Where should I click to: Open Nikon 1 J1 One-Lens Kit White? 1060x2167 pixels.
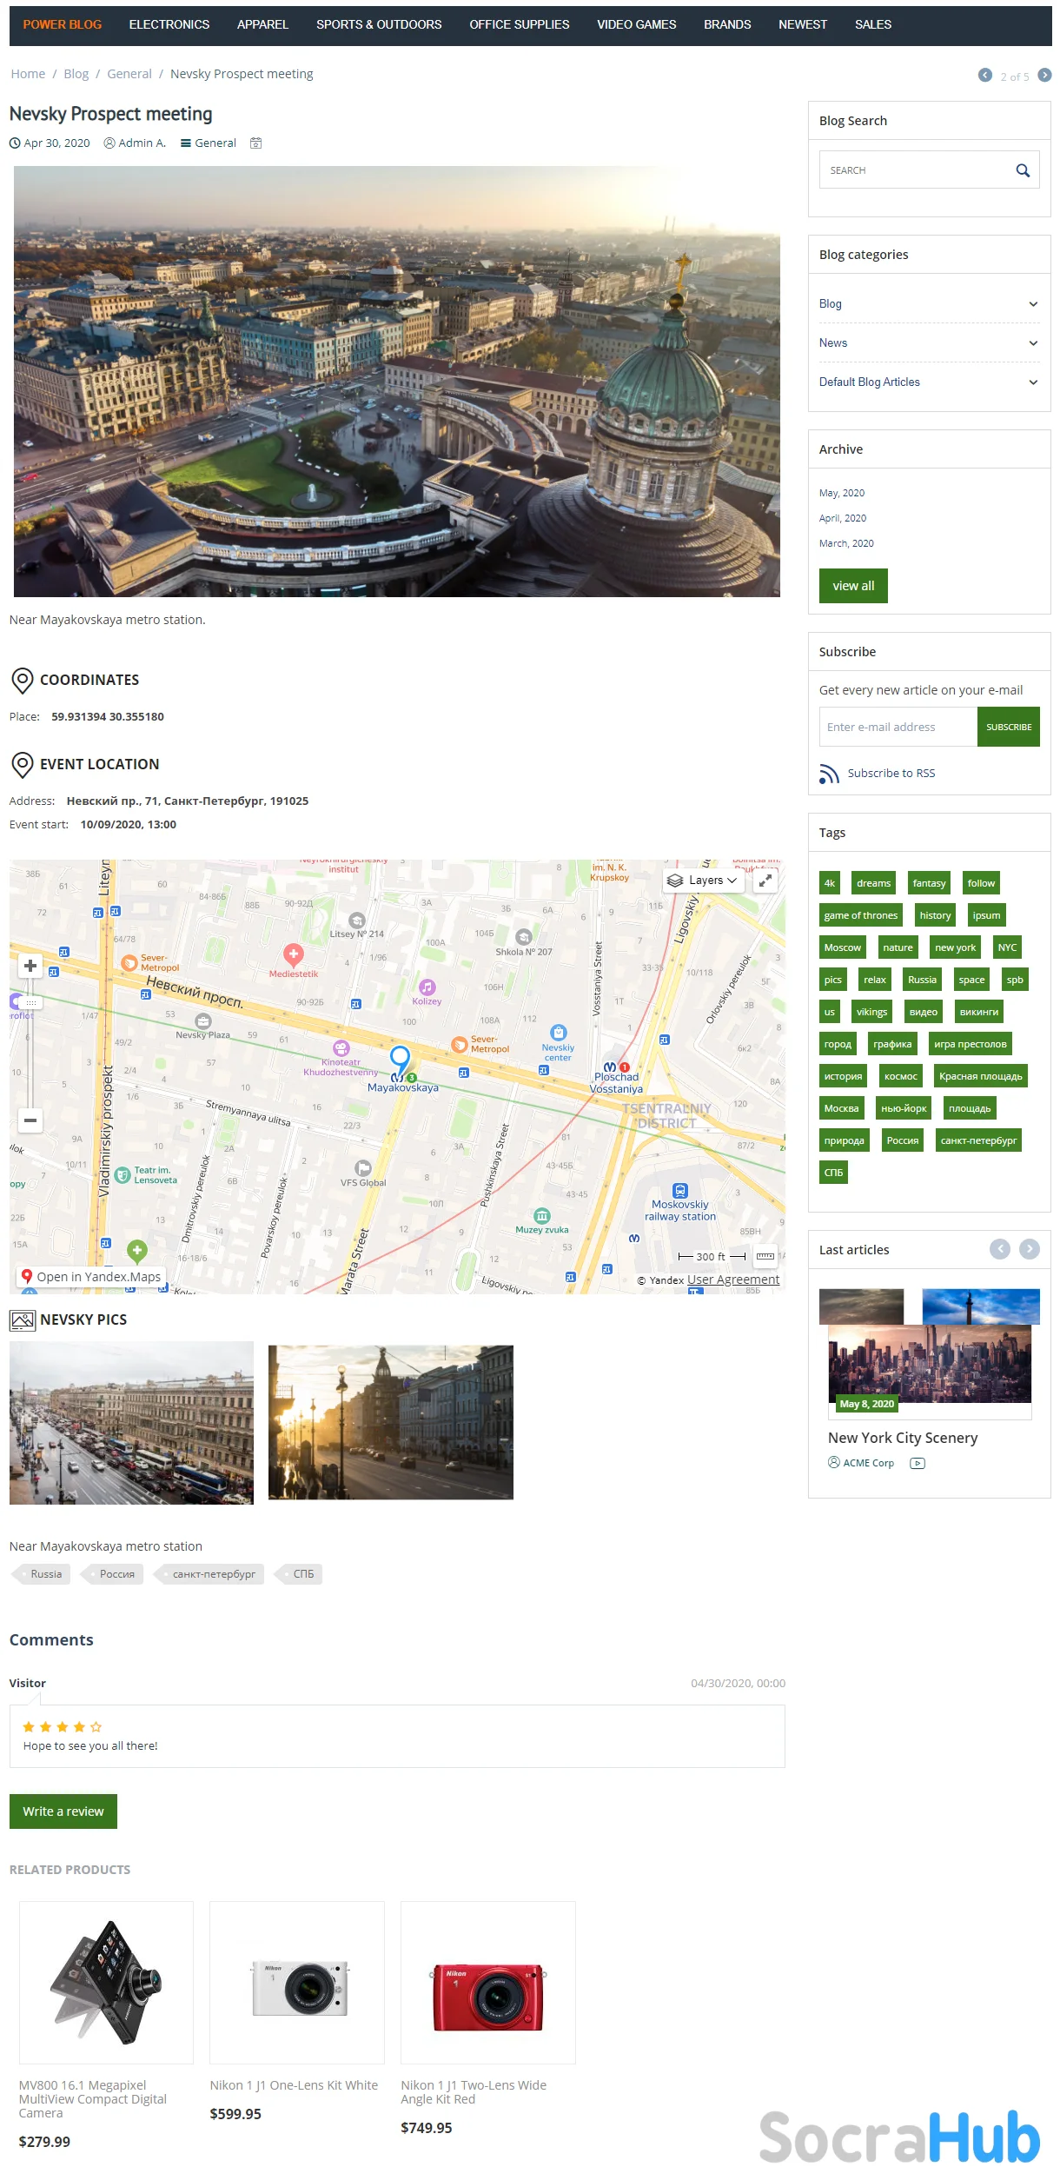pyautogui.click(x=294, y=2085)
